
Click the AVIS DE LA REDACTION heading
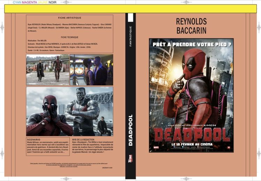(83, 139)
